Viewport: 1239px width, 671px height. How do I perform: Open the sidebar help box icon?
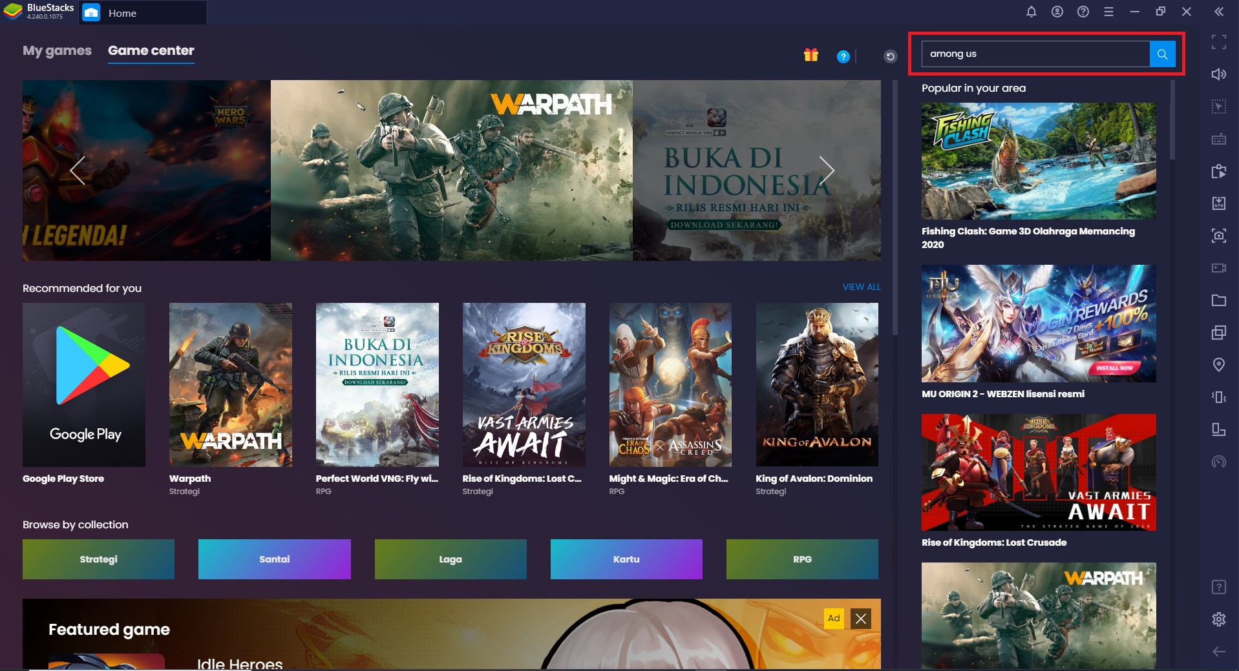[x=1219, y=587]
